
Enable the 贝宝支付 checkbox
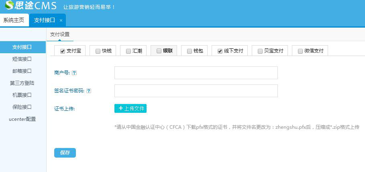[260, 51]
